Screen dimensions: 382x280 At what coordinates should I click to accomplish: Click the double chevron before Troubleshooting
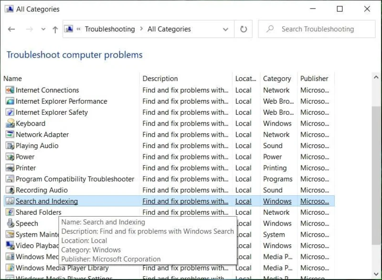click(x=78, y=29)
